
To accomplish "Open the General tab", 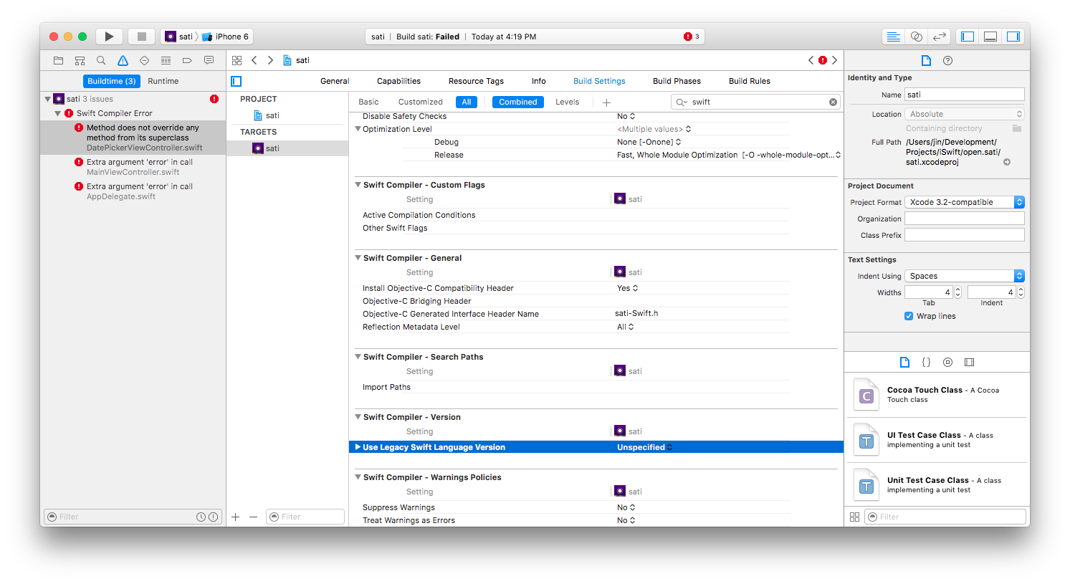I will tap(335, 81).
